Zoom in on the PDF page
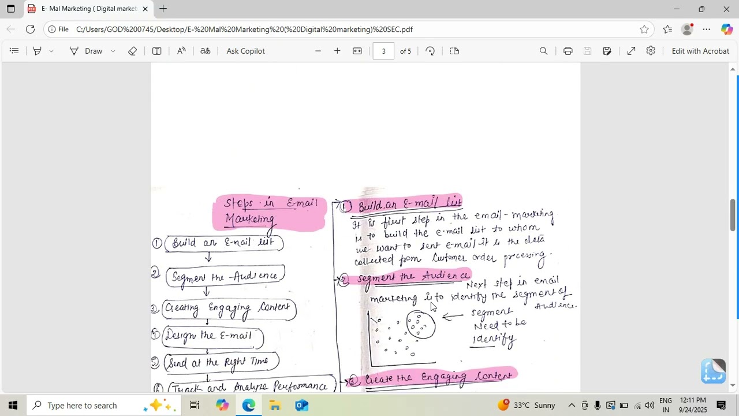Viewport: 739px width, 416px height. point(337,51)
